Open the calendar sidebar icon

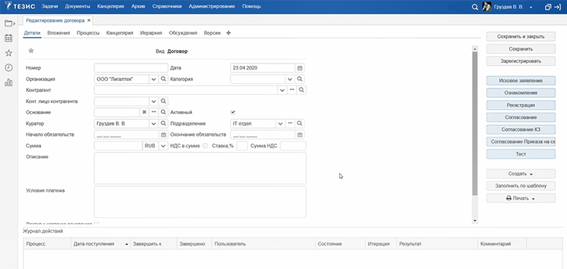tap(8, 38)
